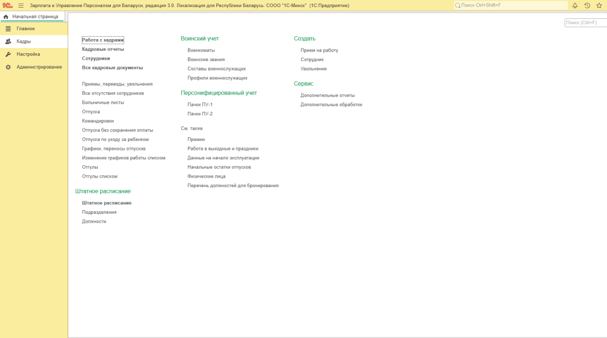
Task: Open notifications bell icon
Action: tap(574, 5)
